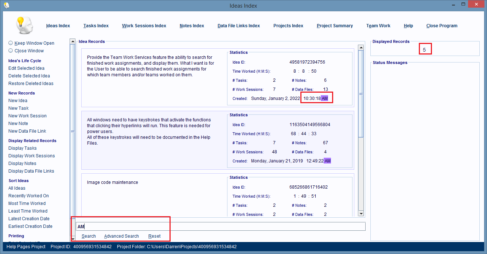Screen dimensions: 487x254
Task: Select the Image code maintenance idea
Action: click(112, 182)
